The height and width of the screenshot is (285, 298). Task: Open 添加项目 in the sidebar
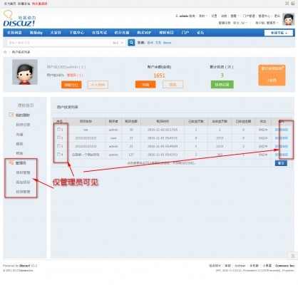23,182
